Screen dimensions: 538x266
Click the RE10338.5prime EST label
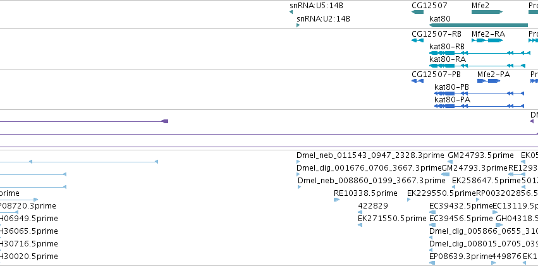[365, 193]
